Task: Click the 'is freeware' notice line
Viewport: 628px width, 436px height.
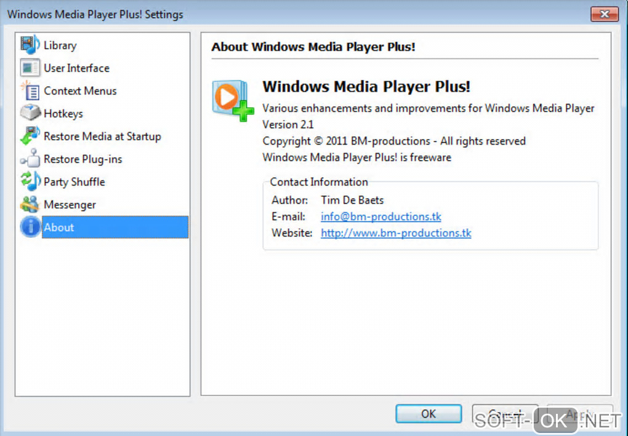Action: pyautogui.click(x=357, y=157)
